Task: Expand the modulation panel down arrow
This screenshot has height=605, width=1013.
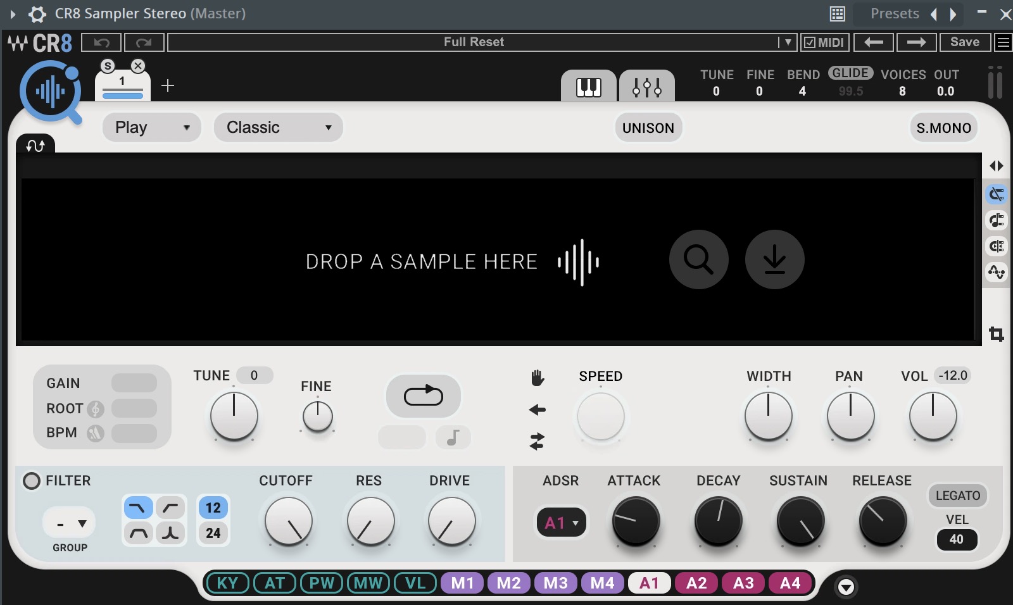Action: click(x=846, y=587)
